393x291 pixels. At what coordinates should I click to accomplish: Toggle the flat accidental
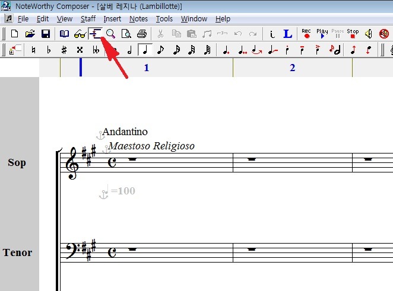point(49,50)
